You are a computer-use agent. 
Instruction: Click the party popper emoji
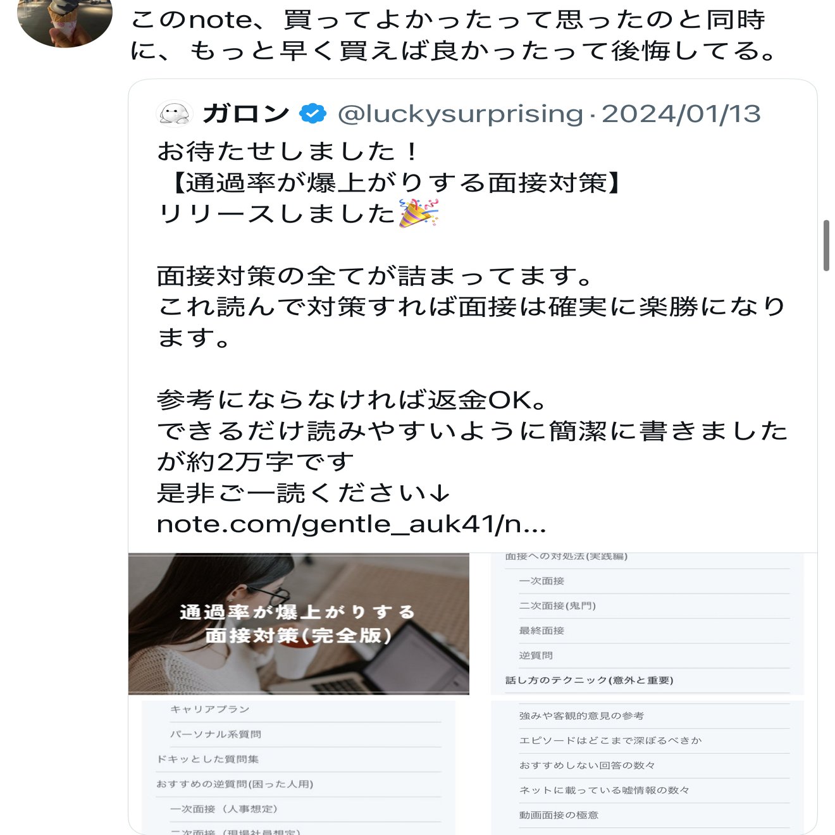[x=419, y=213]
